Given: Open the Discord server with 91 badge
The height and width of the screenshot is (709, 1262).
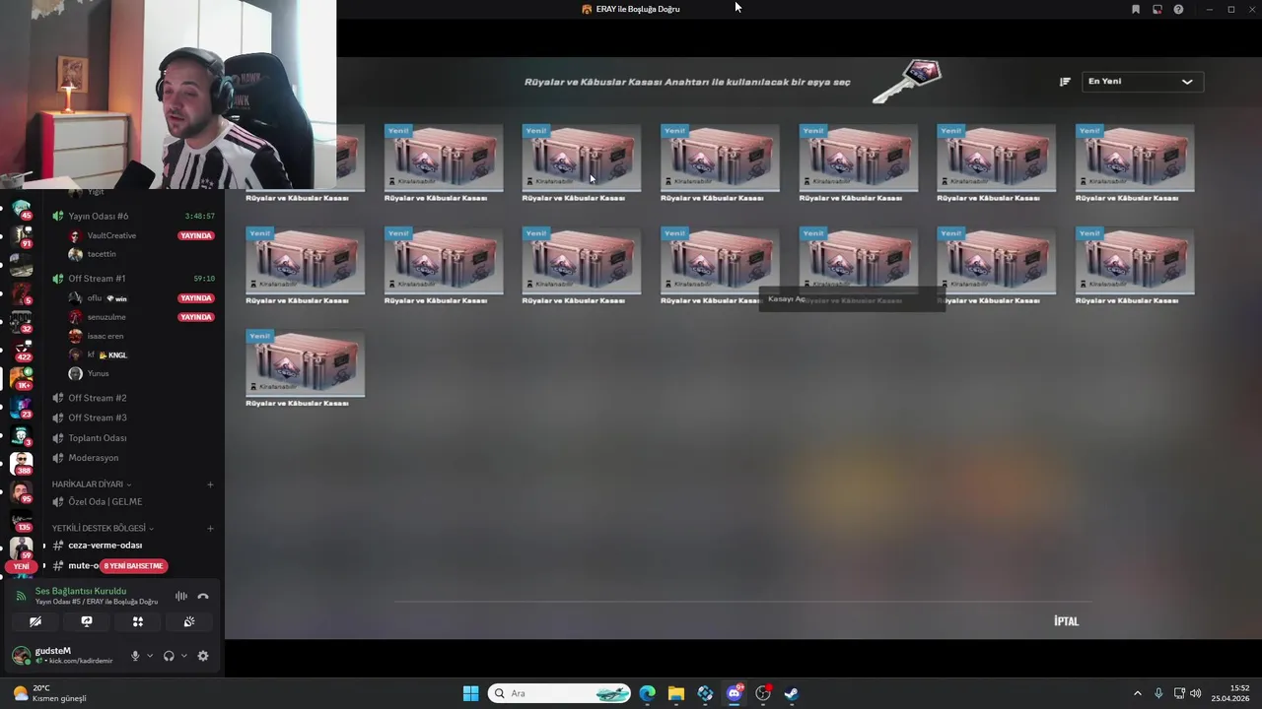Looking at the screenshot, I should tap(22, 236).
